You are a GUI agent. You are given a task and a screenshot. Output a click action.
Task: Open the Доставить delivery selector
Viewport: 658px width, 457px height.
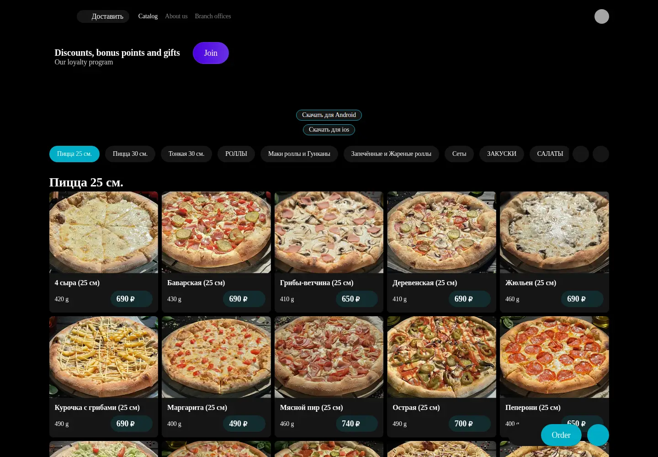pyautogui.click(x=103, y=16)
